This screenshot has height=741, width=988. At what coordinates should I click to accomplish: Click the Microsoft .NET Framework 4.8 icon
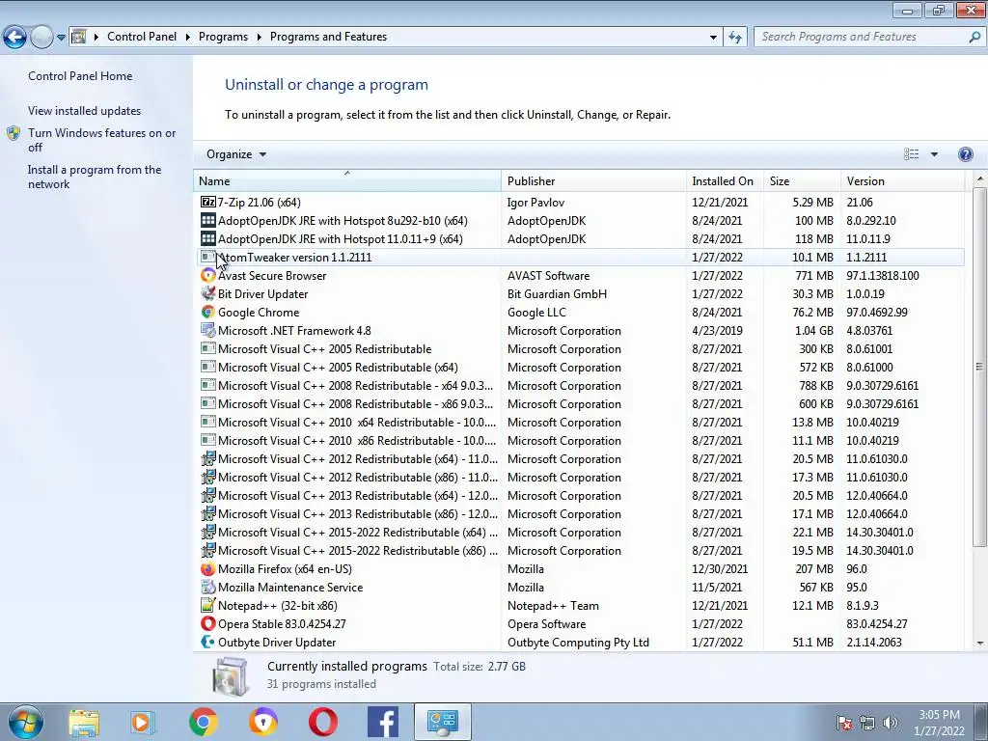(208, 330)
